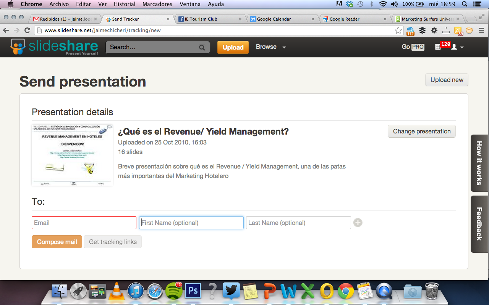Click the Last Name field

point(298,223)
